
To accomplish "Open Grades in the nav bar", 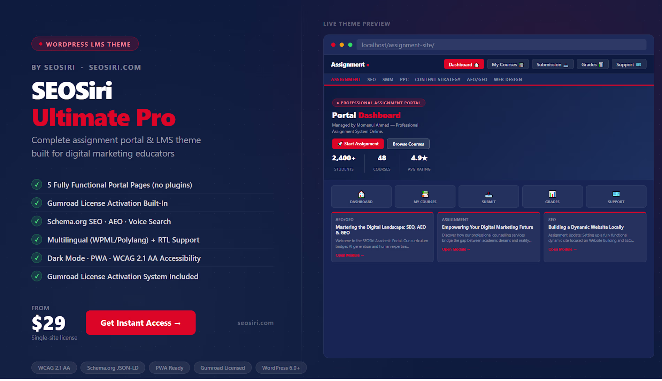I will (592, 64).
